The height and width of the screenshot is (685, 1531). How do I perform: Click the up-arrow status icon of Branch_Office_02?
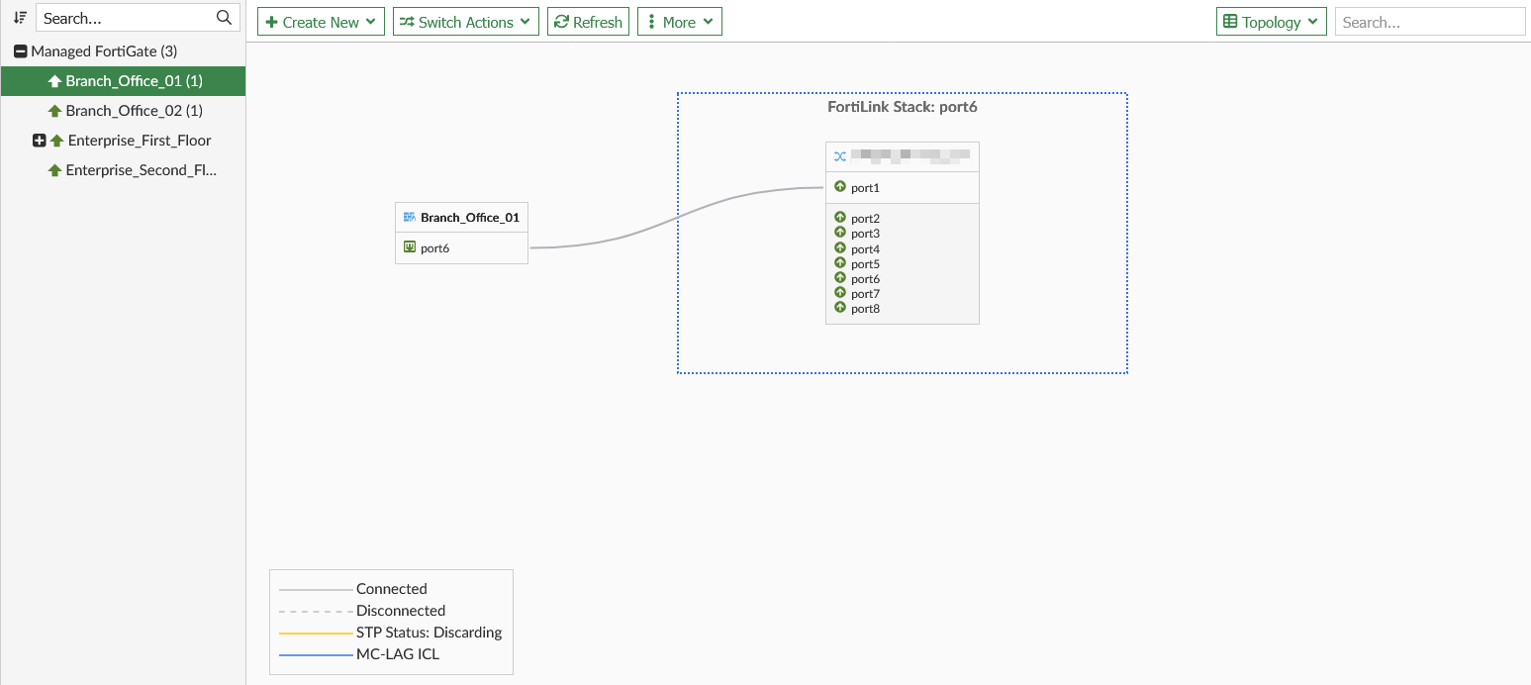point(55,111)
